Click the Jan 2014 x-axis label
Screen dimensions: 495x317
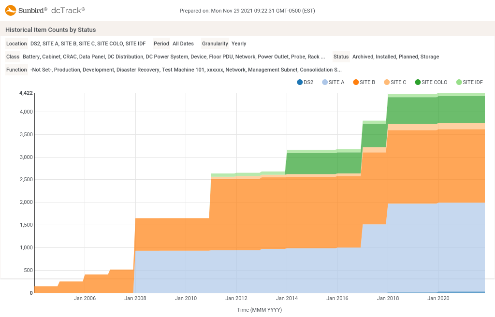pyautogui.click(x=287, y=298)
